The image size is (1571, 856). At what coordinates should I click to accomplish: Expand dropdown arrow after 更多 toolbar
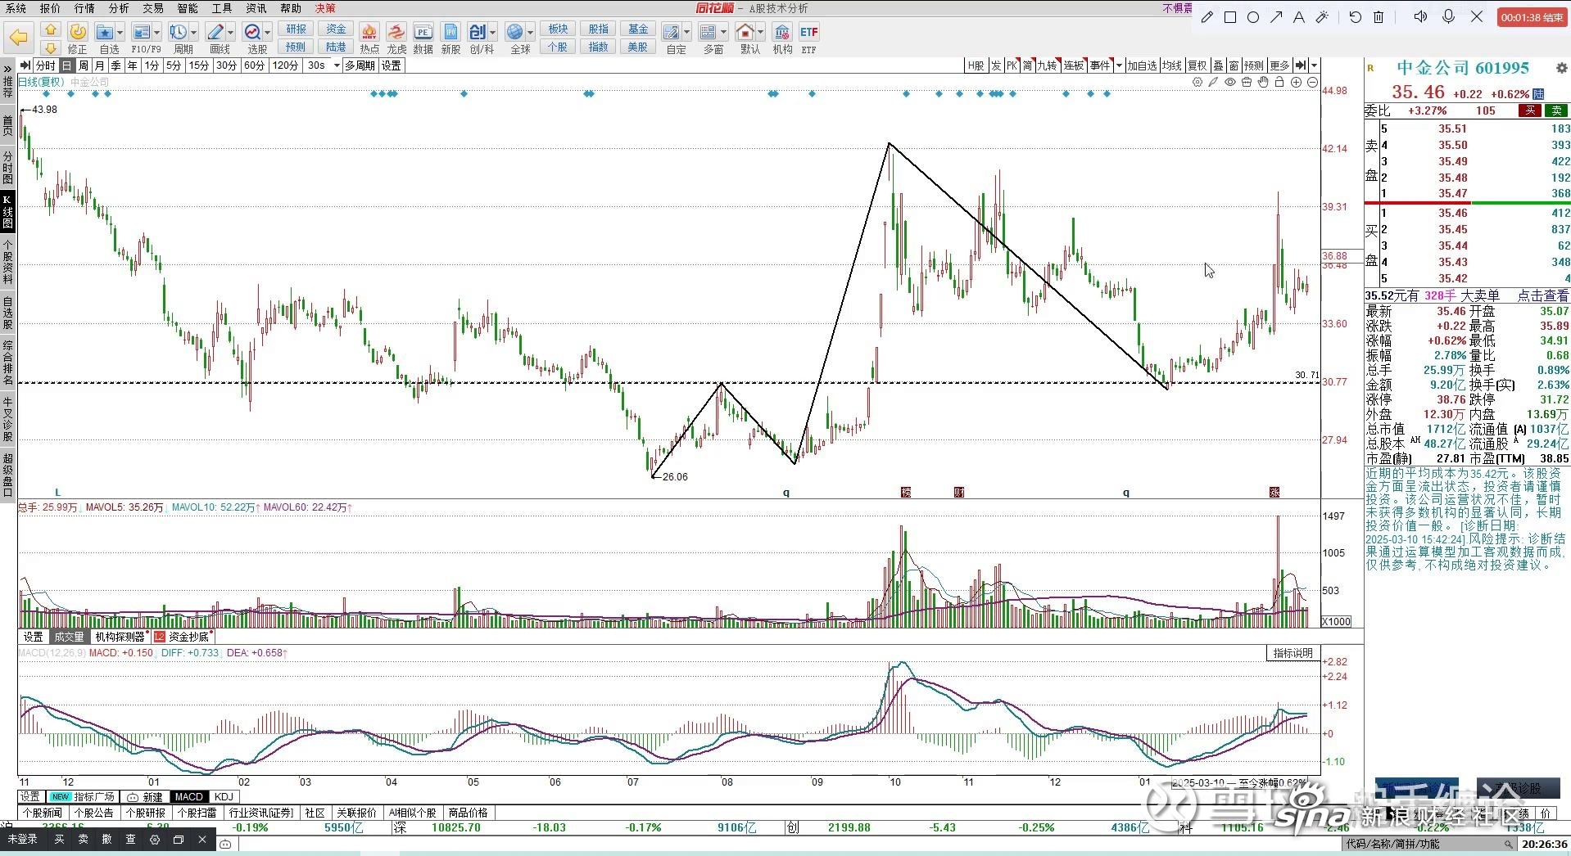pos(1315,65)
